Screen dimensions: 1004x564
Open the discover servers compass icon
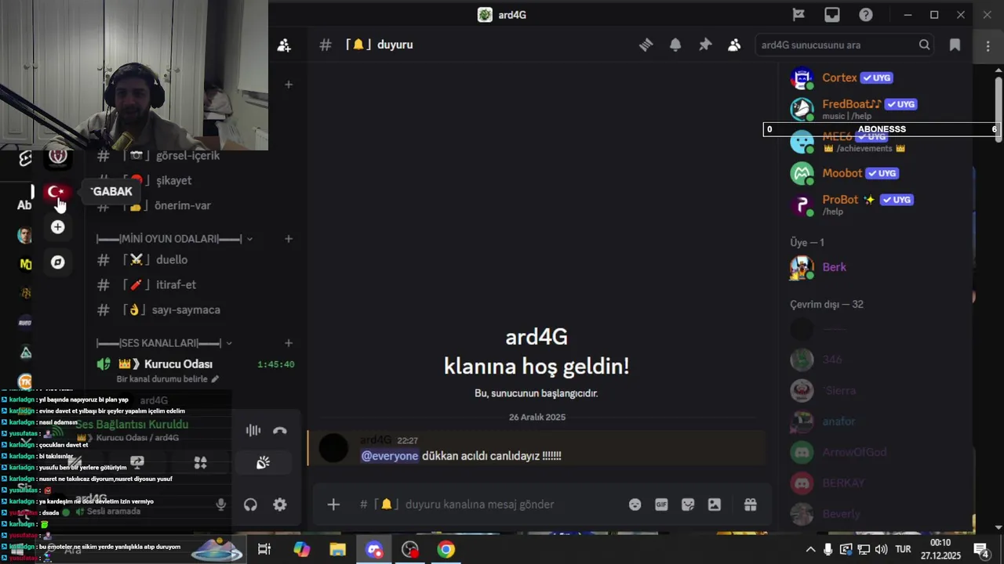[x=57, y=262]
